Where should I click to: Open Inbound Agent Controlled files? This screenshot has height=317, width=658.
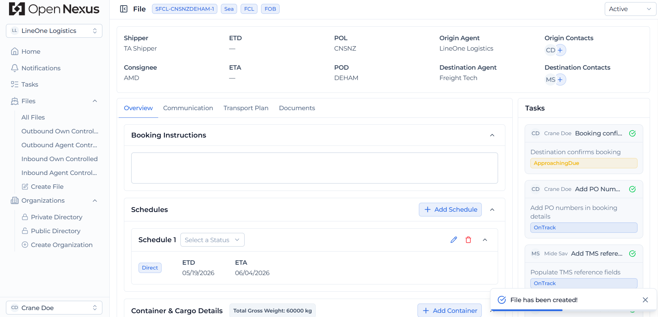(x=59, y=173)
